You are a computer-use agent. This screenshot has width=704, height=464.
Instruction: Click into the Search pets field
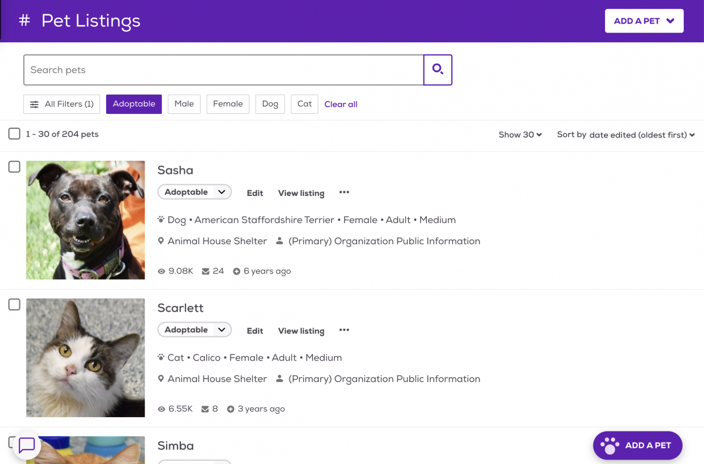tap(223, 70)
